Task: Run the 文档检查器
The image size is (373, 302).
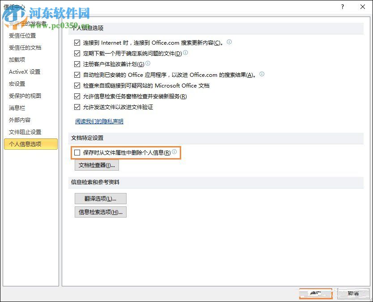Action: pyautogui.click(x=97, y=165)
